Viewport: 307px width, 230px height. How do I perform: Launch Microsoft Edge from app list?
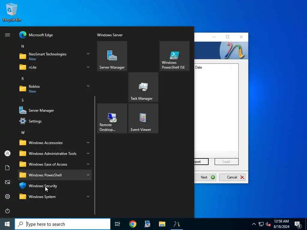pos(55,35)
